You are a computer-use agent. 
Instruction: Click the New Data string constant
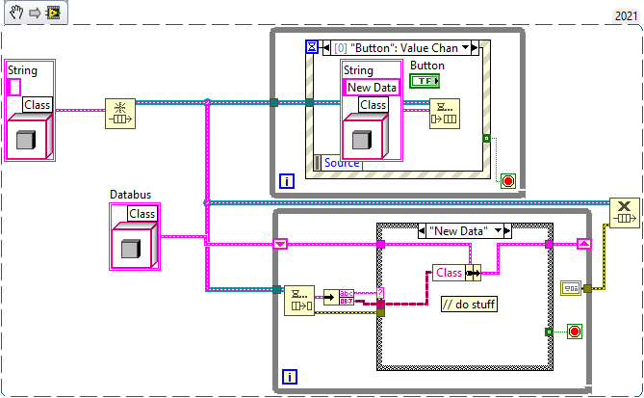coord(371,87)
